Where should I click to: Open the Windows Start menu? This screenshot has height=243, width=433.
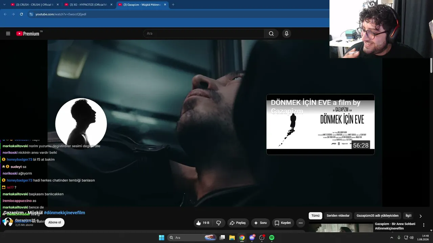[161, 238]
